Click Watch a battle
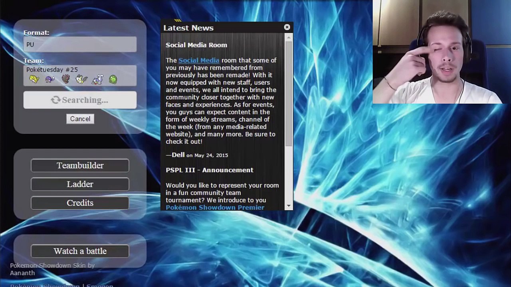Viewport: 511px width, 287px height. point(80,251)
